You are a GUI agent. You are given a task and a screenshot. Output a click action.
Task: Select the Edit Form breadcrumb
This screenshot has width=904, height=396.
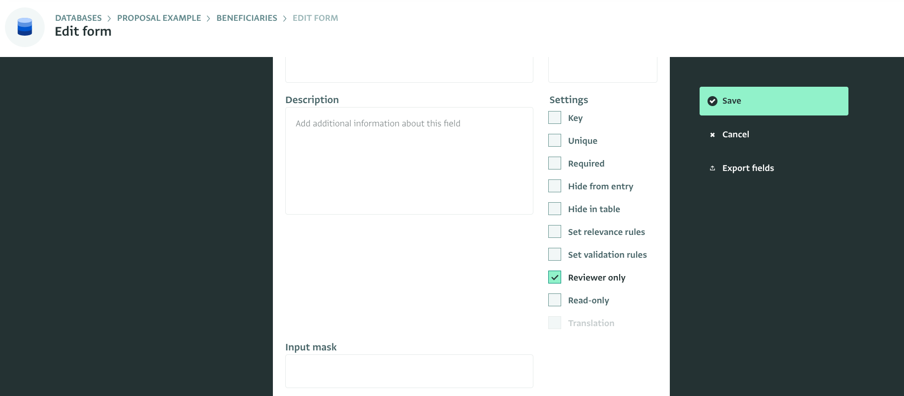pos(315,18)
